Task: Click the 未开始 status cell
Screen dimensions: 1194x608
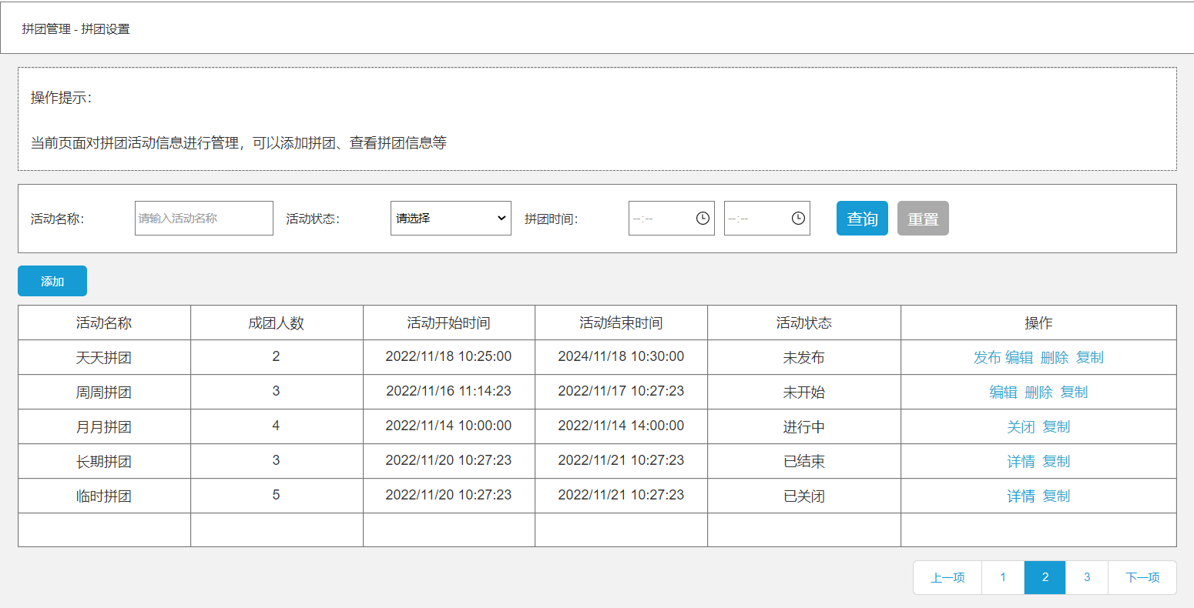Action: pos(804,392)
